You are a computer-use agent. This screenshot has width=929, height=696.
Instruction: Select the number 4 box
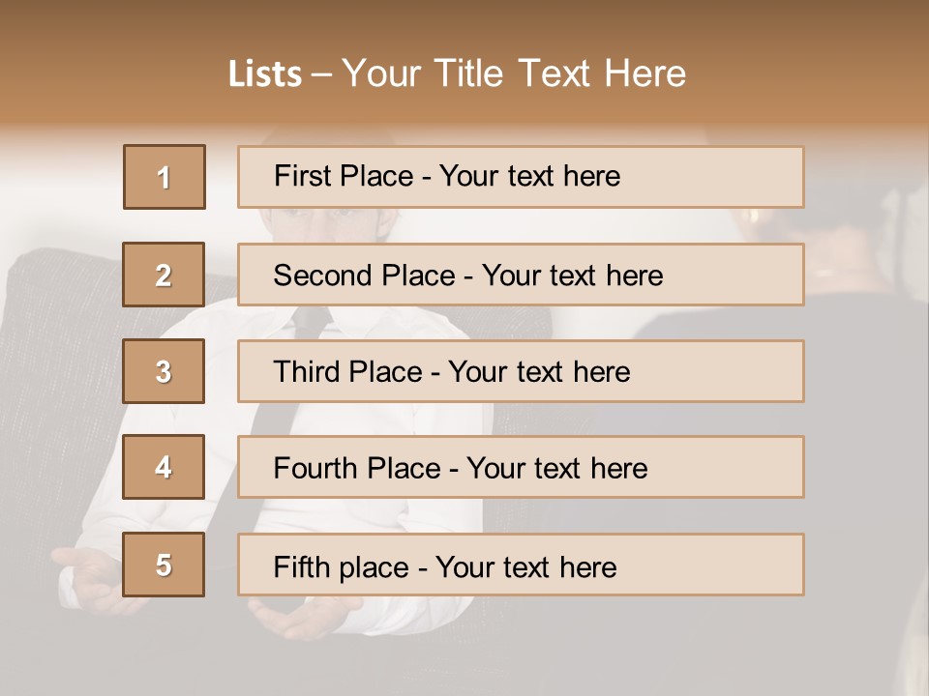click(x=164, y=467)
